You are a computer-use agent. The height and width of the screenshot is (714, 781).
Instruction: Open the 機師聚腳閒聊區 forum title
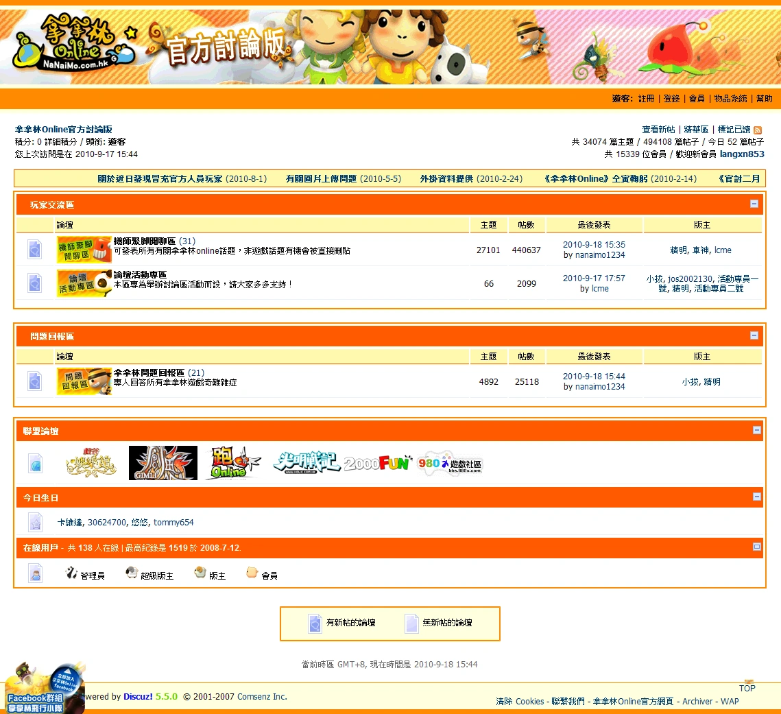tap(145, 241)
